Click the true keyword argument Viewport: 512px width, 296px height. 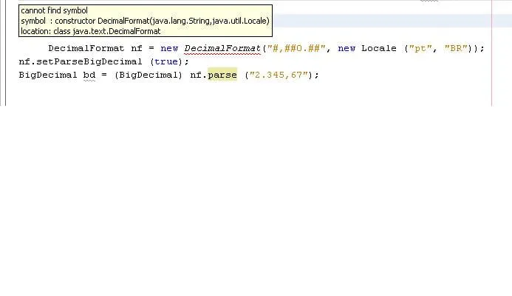coord(166,62)
